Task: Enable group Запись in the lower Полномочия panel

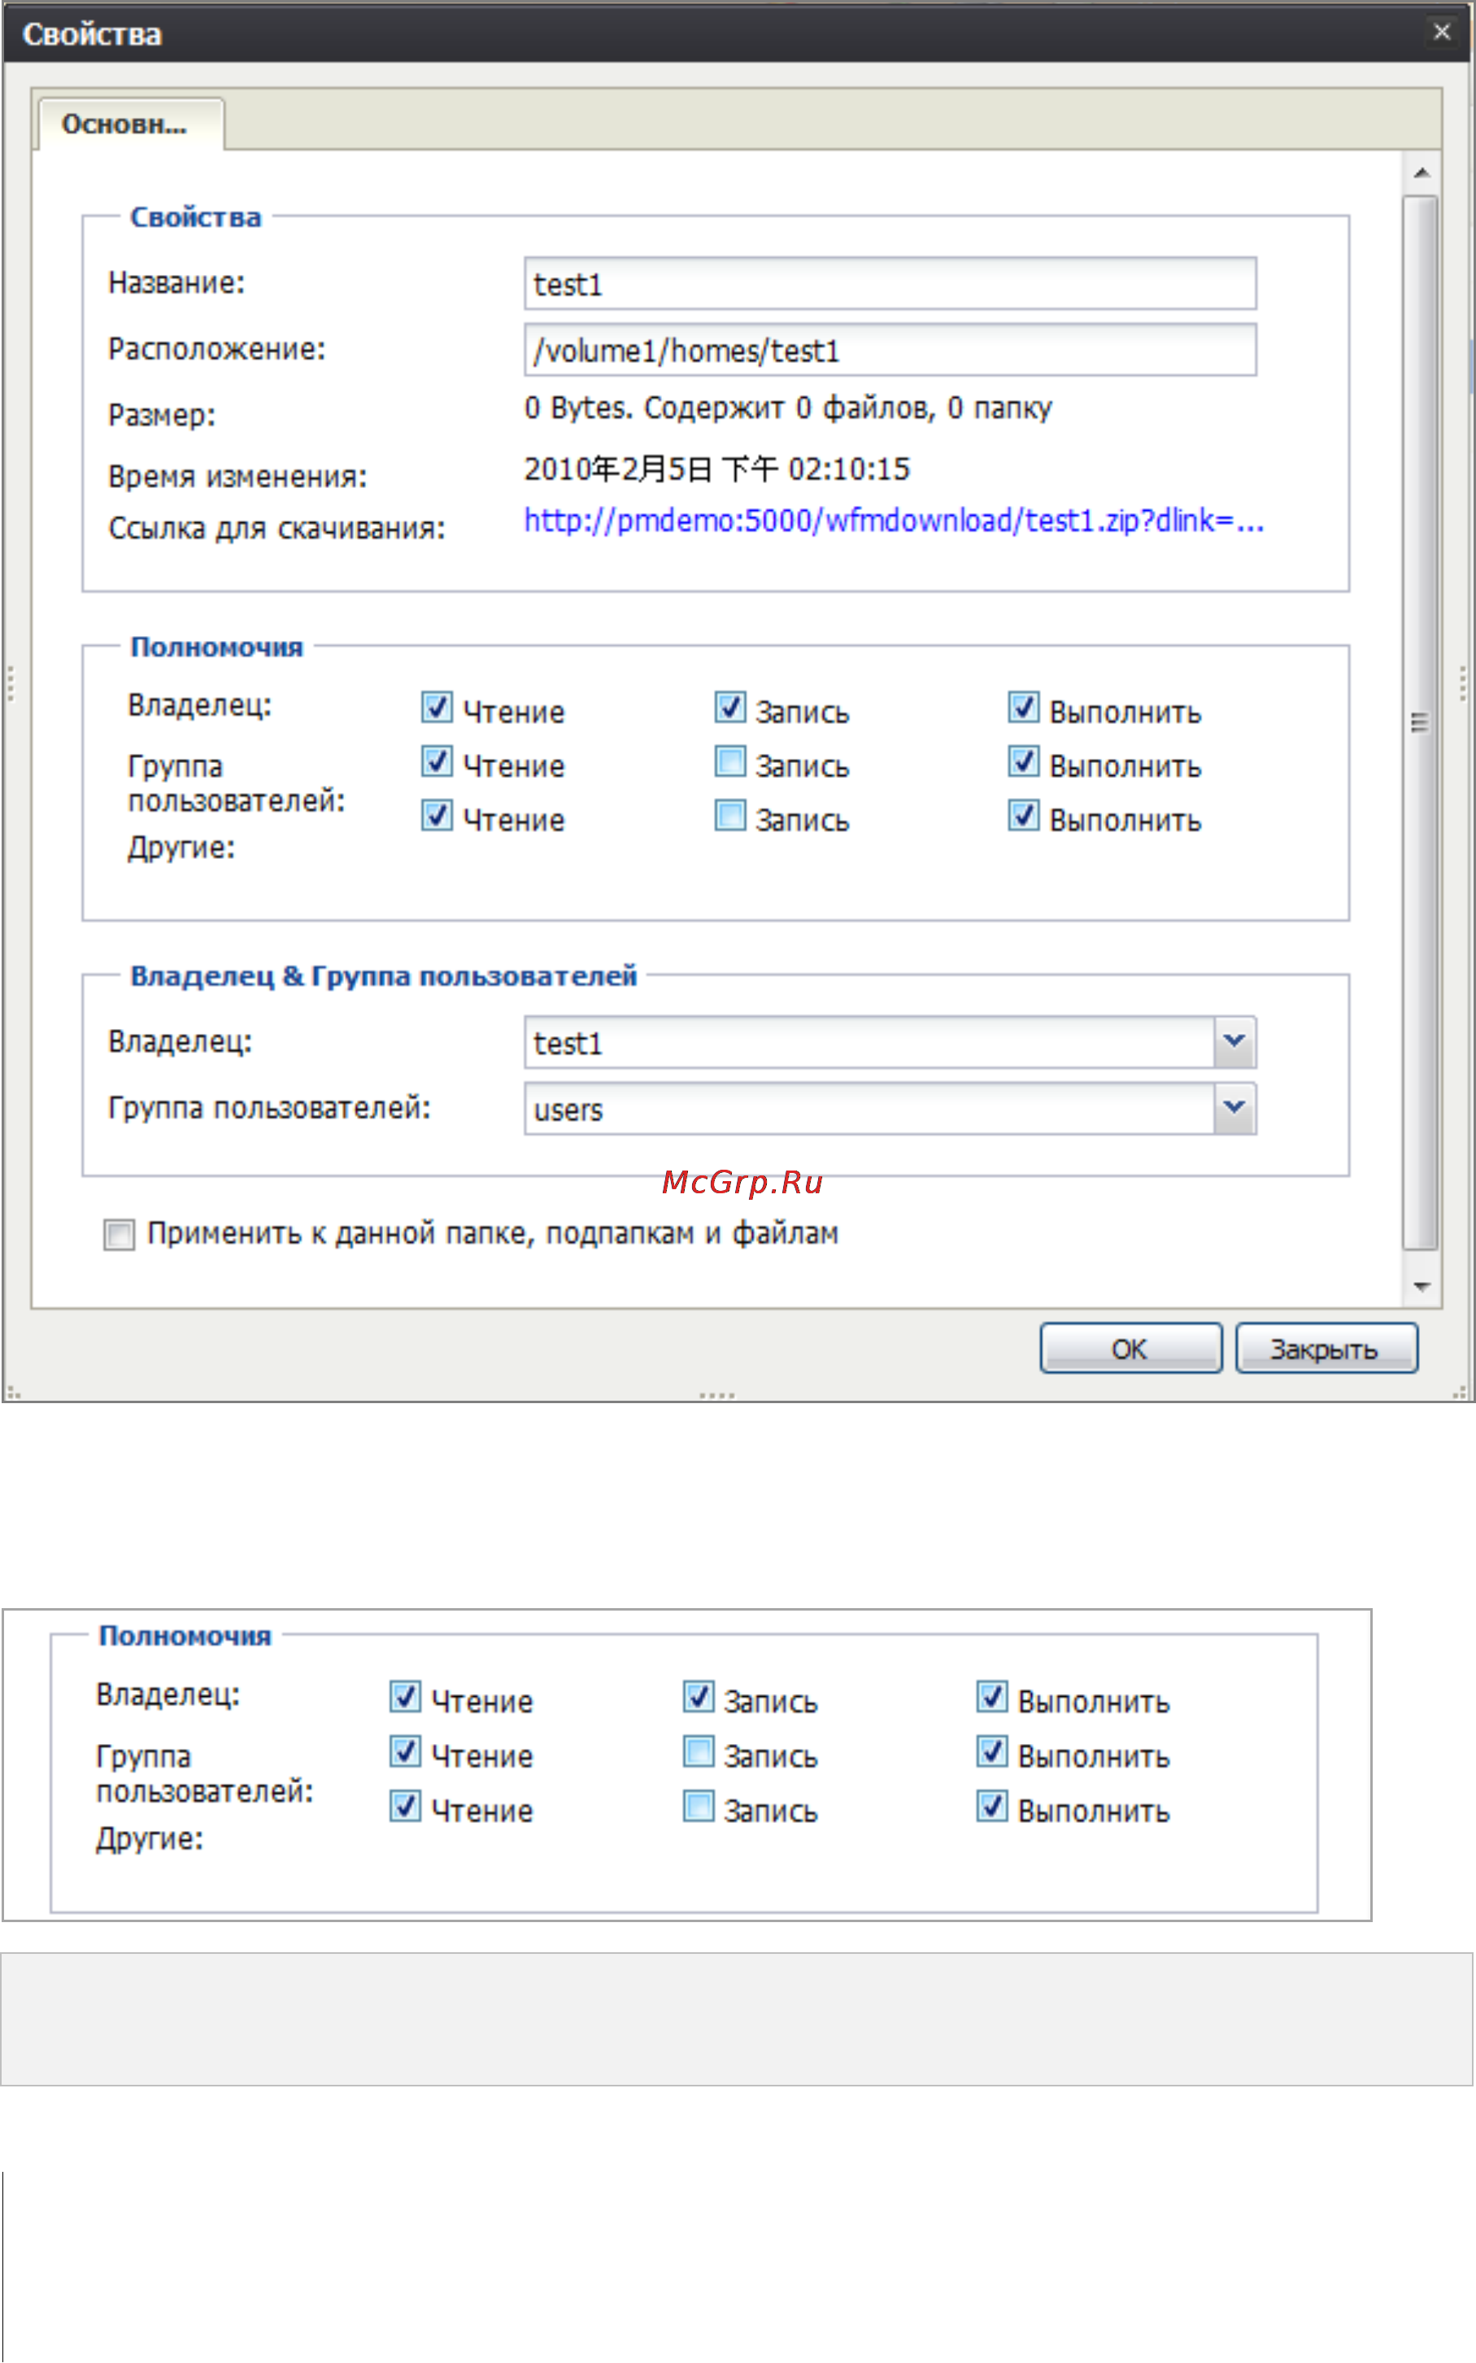Action: click(698, 1750)
